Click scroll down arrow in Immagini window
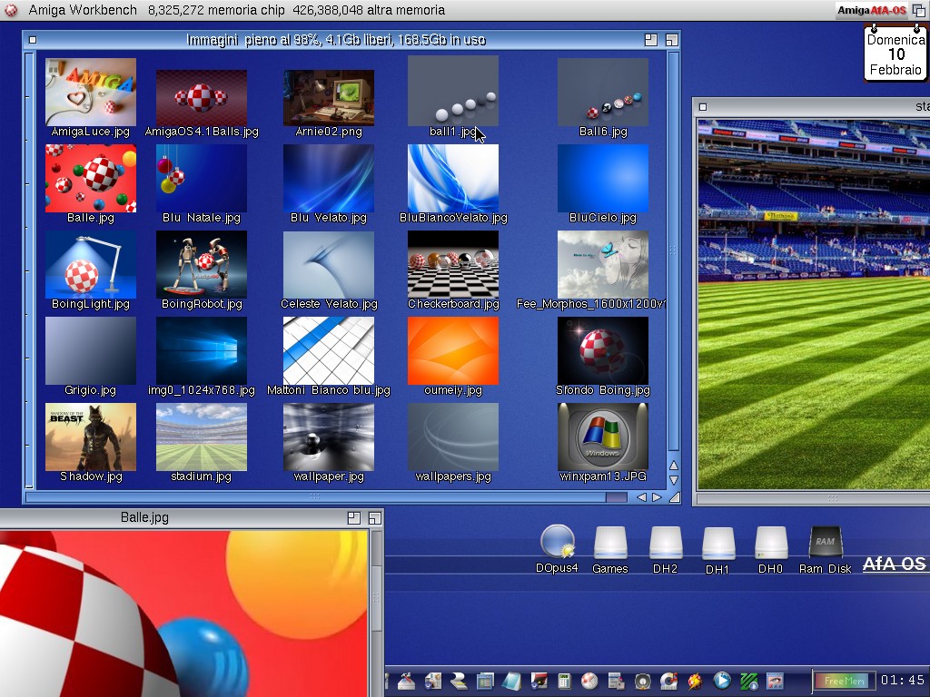The width and height of the screenshot is (930, 697). pyautogui.click(x=673, y=480)
